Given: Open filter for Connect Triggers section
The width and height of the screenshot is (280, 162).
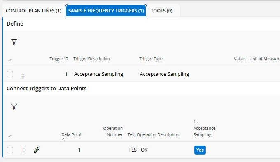Looking at the screenshot, I should (x=14, y=107).
